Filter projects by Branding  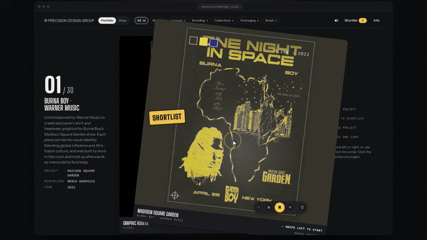point(200,21)
